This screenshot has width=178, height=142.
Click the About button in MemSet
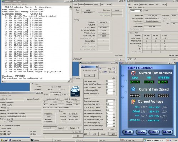click(x=103, y=134)
